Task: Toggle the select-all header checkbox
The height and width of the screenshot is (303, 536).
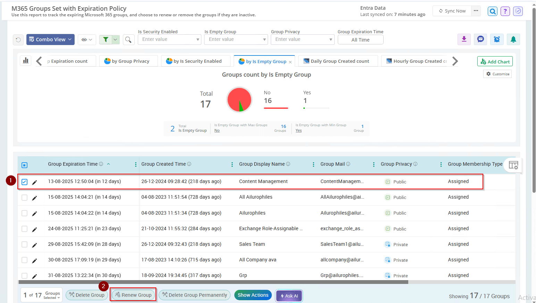Action: click(25, 165)
